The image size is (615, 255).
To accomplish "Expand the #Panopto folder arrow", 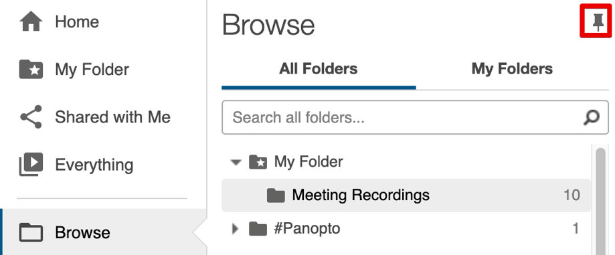I will click(x=235, y=228).
